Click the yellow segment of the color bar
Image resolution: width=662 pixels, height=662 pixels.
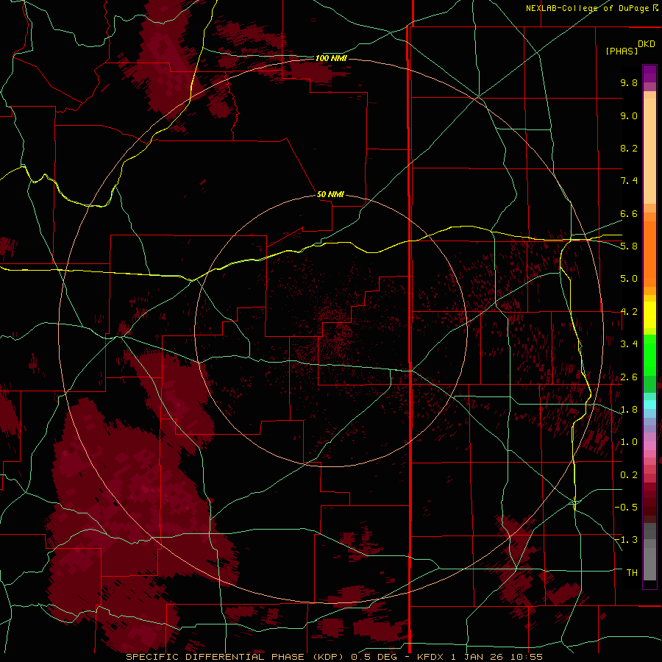tap(649, 315)
